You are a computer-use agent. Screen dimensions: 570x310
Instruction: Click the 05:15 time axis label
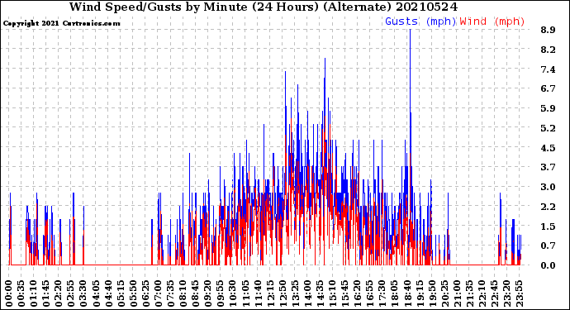[121, 293]
